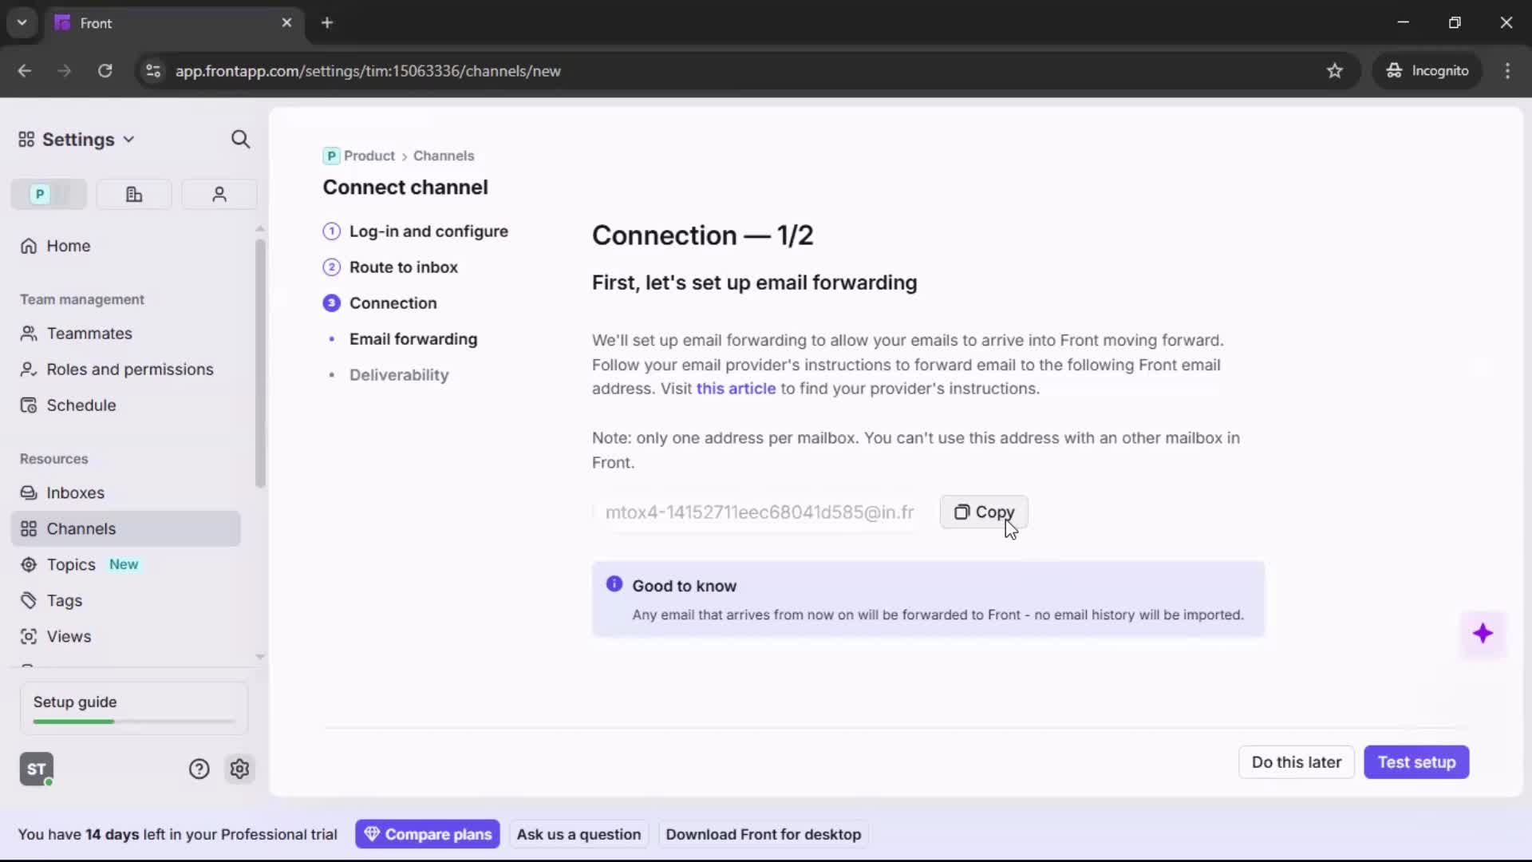This screenshot has height=862, width=1532.
Task: Open settings search with the magnifier icon
Action: click(x=240, y=139)
